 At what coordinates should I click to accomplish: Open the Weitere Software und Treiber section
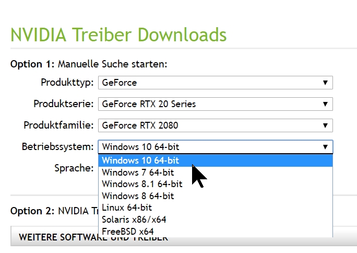[184, 237]
